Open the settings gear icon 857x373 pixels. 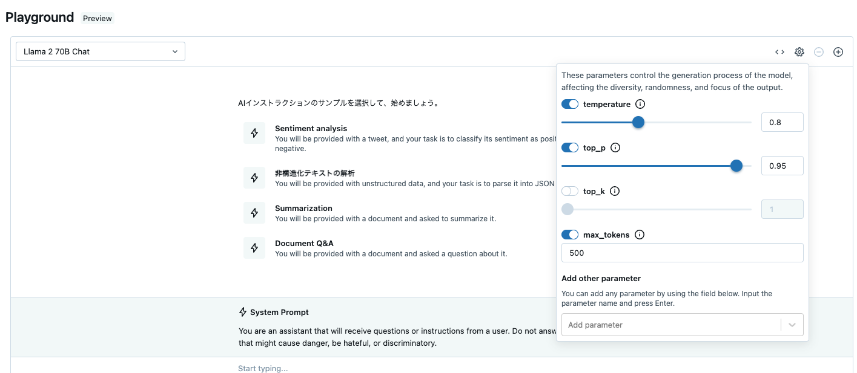pyautogui.click(x=799, y=52)
